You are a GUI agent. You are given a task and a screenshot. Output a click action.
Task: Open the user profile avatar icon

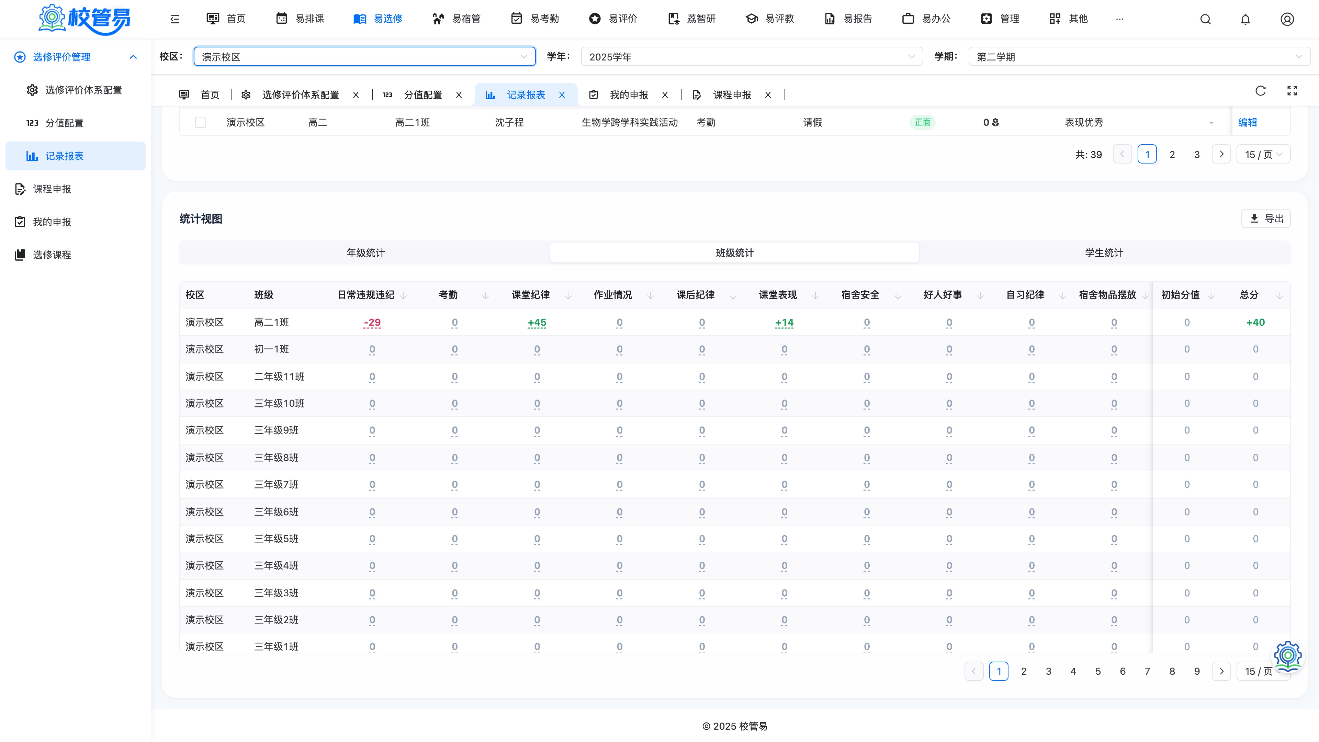pos(1287,19)
